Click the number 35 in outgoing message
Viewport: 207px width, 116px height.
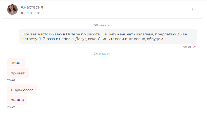[x=179, y=34]
